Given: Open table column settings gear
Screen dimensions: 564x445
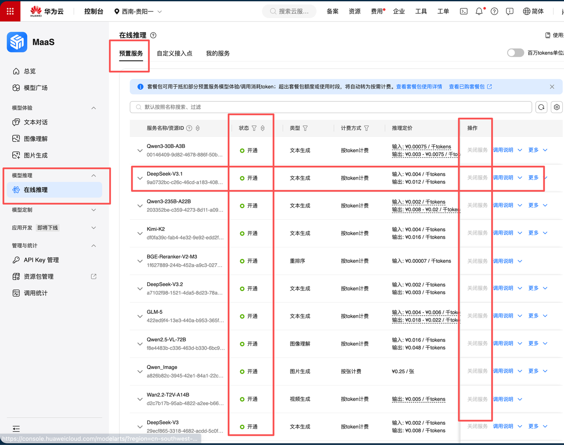Looking at the screenshot, I should [557, 107].
